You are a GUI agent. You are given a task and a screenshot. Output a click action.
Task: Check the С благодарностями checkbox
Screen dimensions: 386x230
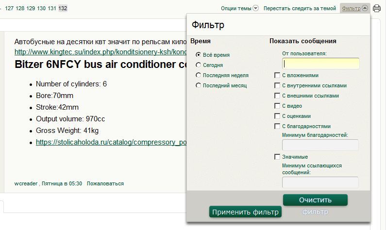point(277,126)
